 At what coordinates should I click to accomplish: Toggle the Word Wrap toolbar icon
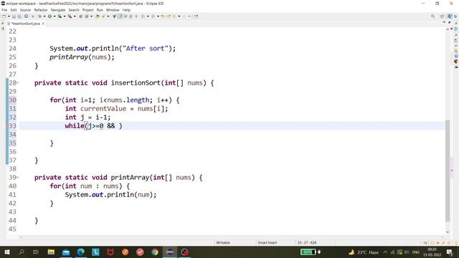(x=126, y=16)
